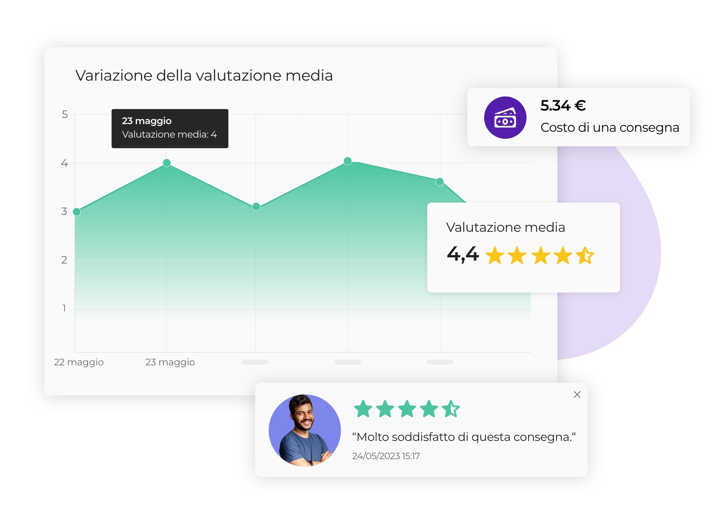Click the customer profile photo

click(x=304, y=430)
